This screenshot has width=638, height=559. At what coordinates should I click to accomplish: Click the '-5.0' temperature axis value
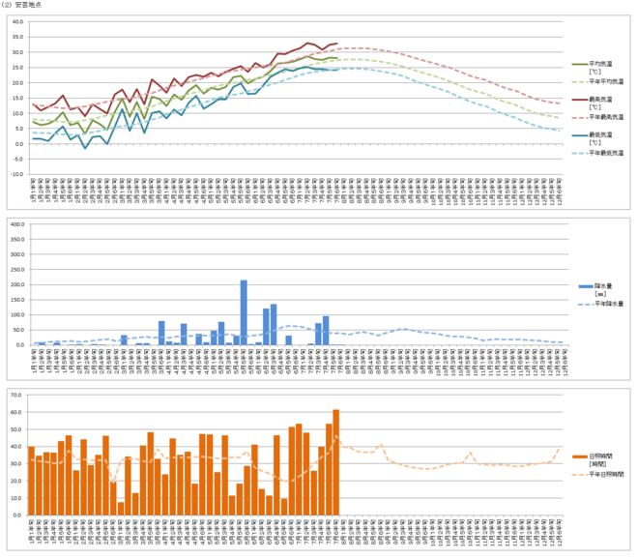tap(17, 160)
